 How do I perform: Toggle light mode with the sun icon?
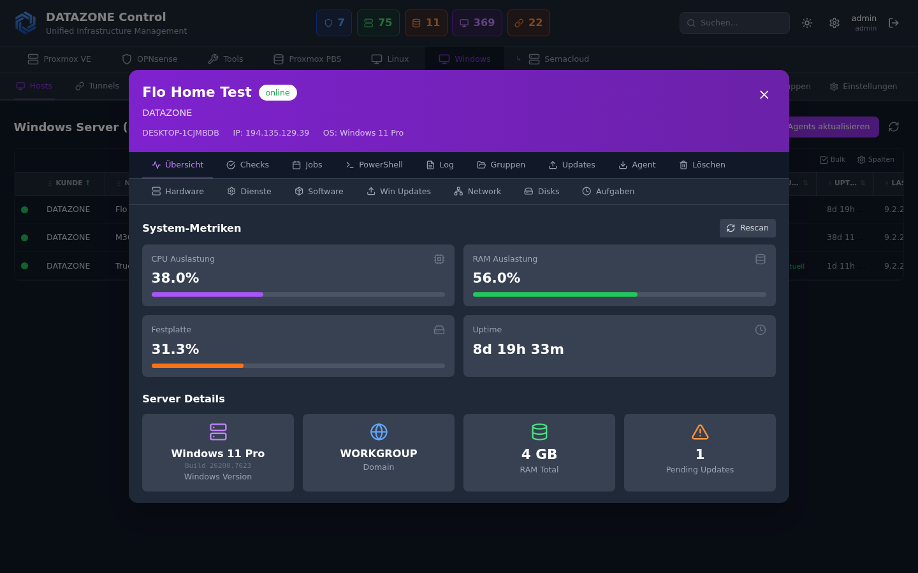(x=806, y=23)
